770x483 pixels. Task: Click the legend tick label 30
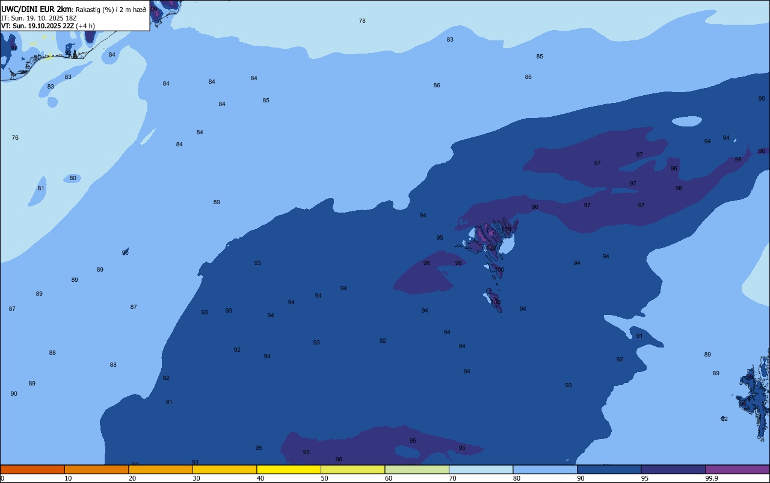click(x=196, y=478)
